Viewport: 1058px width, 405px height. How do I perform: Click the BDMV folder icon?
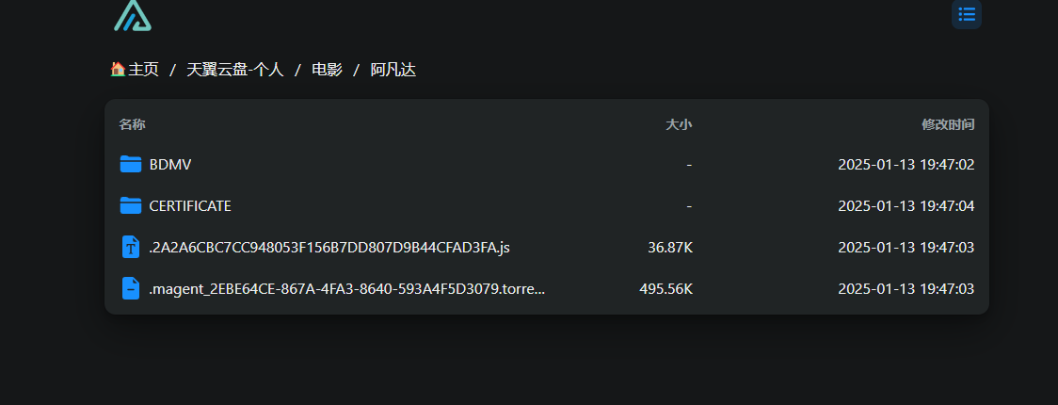(x=130, y=164)
